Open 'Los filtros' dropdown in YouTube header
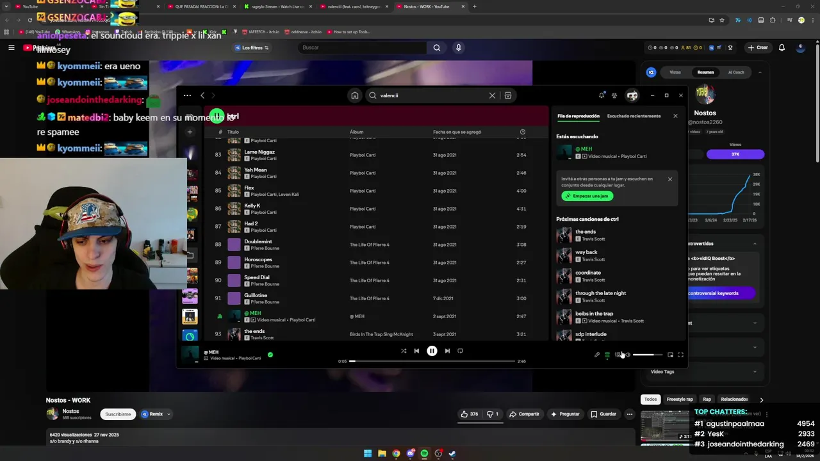 [252, 47]
